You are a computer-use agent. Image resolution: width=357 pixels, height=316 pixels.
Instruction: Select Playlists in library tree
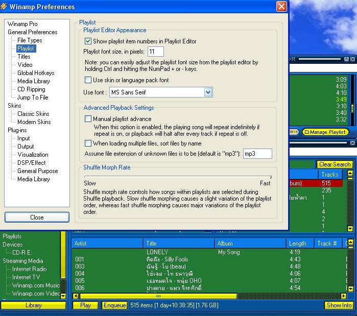pyautogui.click(x=12, y=236)
